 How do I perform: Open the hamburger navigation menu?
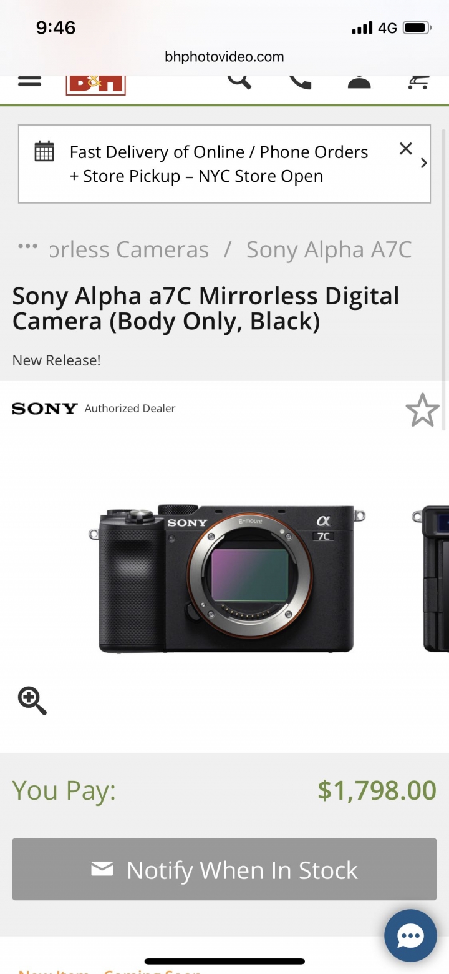point(29,81)
